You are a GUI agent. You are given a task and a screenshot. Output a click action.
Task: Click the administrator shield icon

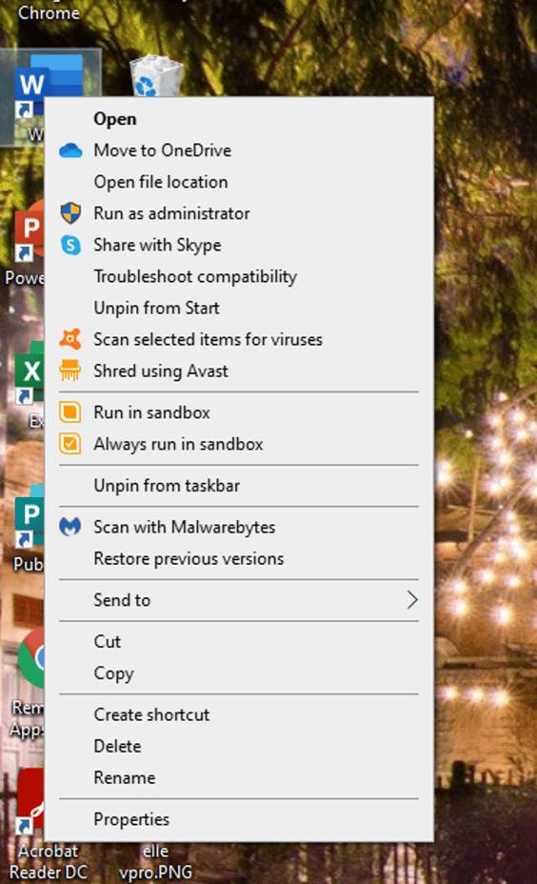pos(70,213)
